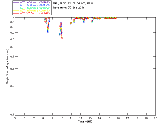160x128 pixels.
Task: Click the y-axis tick label 0.5
Action: click(12, 47)
